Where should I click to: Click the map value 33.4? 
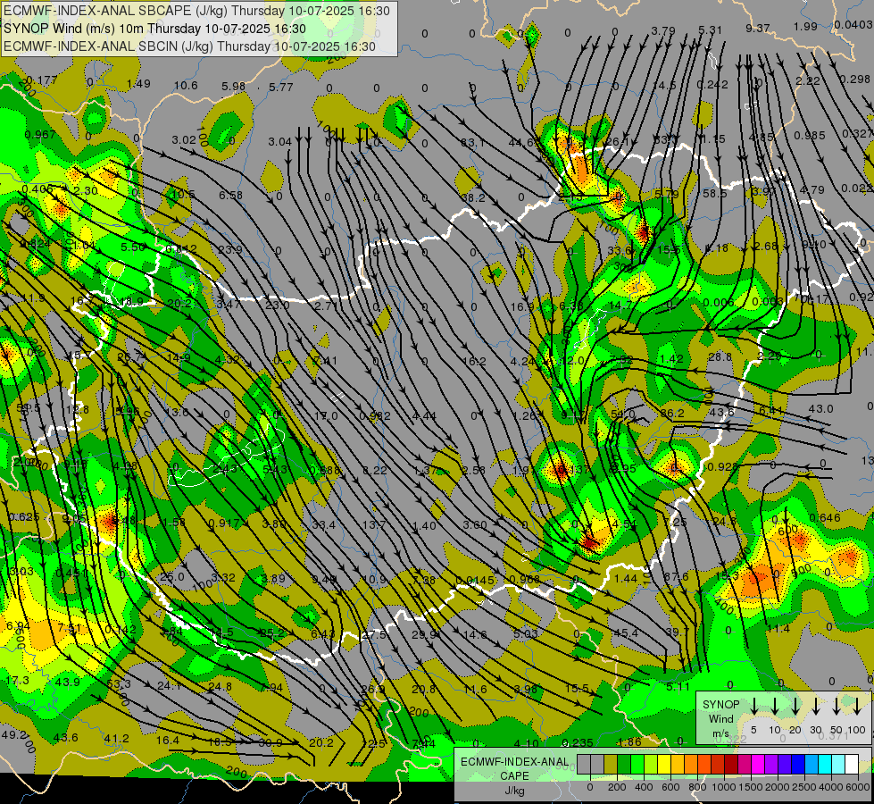[324, 525]
